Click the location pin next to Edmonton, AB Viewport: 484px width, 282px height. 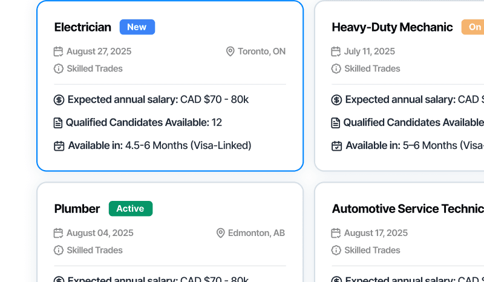click(220, 233)
